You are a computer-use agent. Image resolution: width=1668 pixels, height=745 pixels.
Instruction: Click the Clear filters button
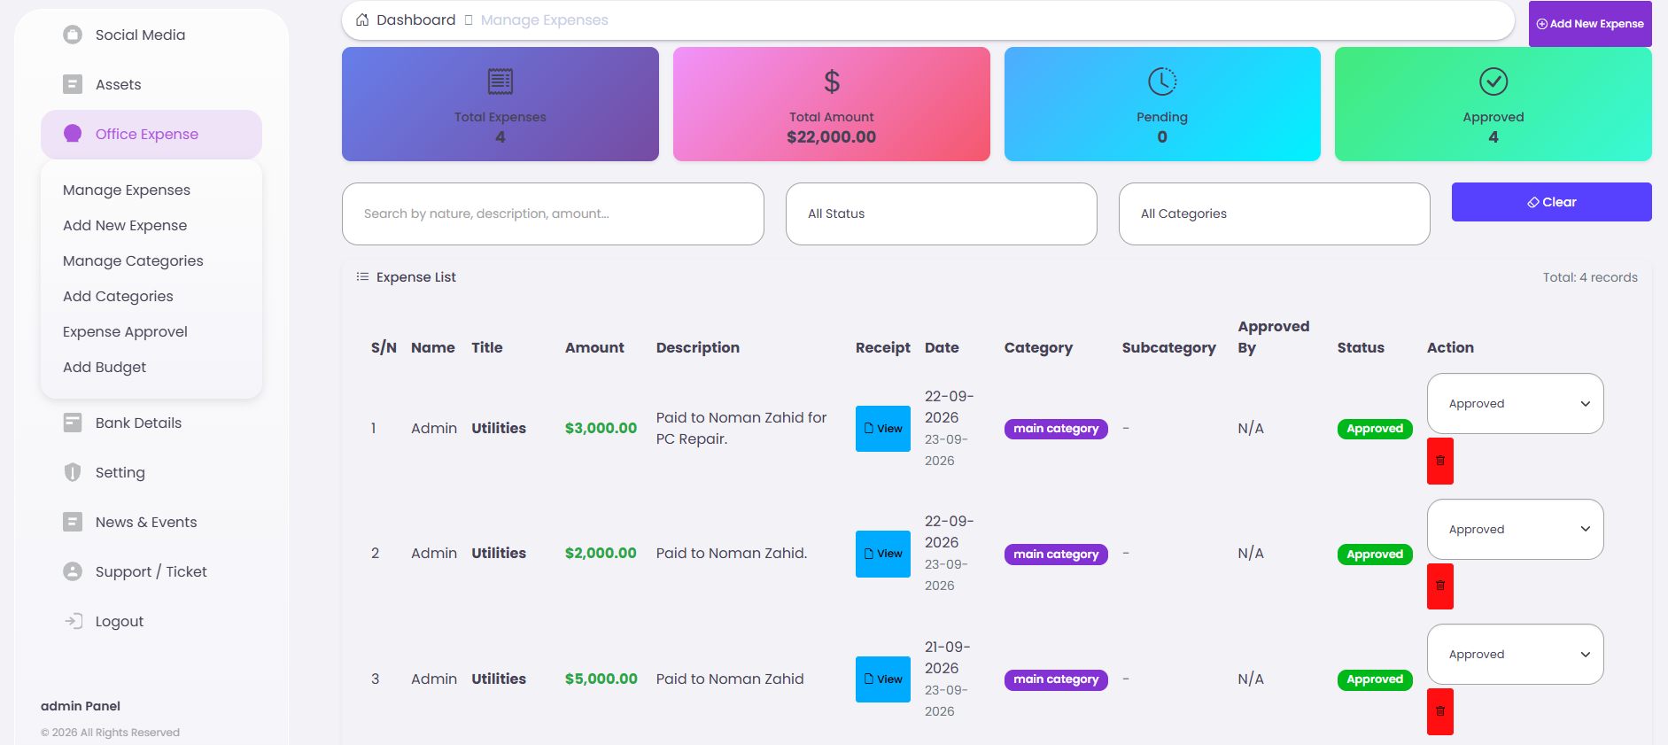(1552, 202)
